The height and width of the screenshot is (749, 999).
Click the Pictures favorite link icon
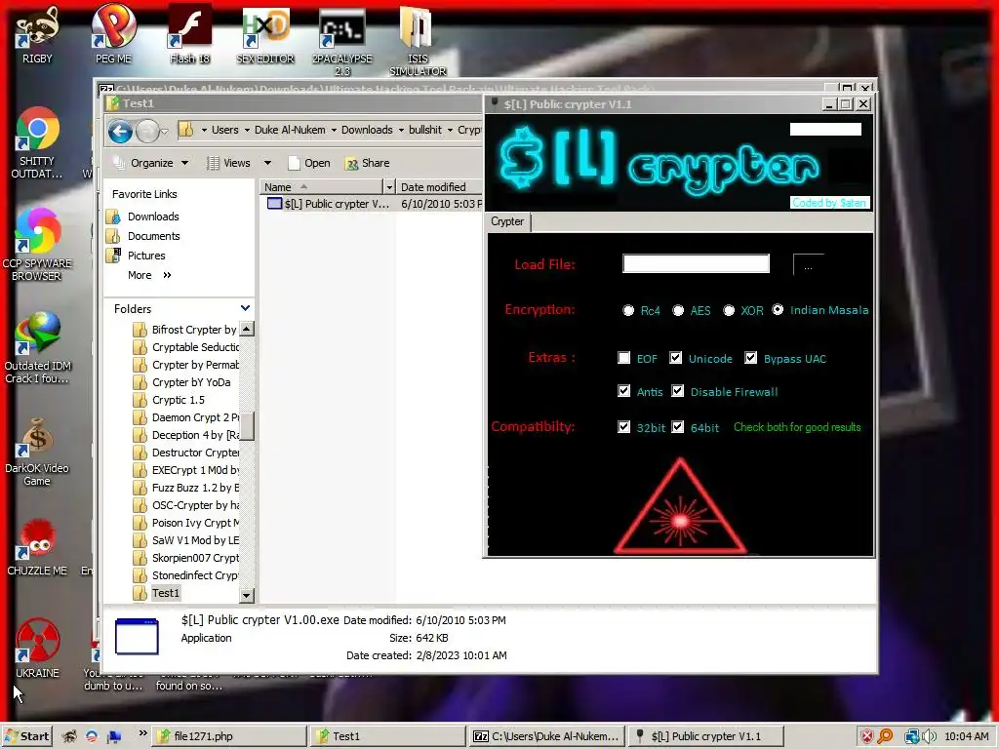113,256
